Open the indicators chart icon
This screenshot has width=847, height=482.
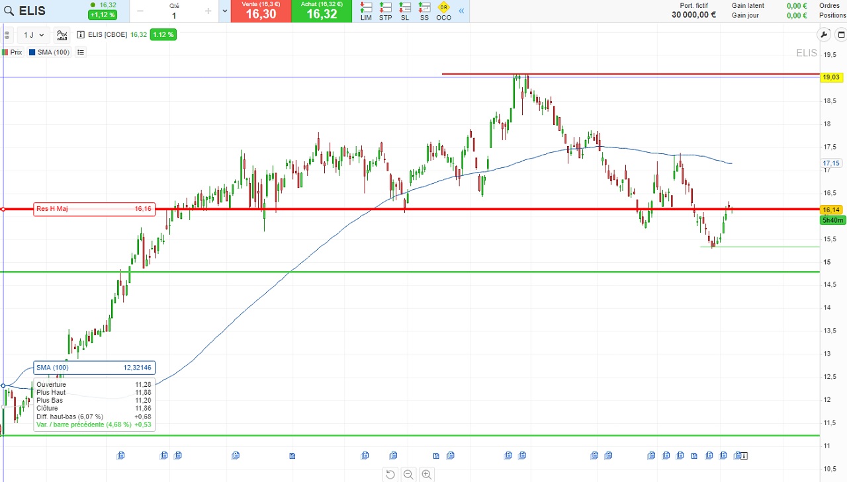point(62,35)
